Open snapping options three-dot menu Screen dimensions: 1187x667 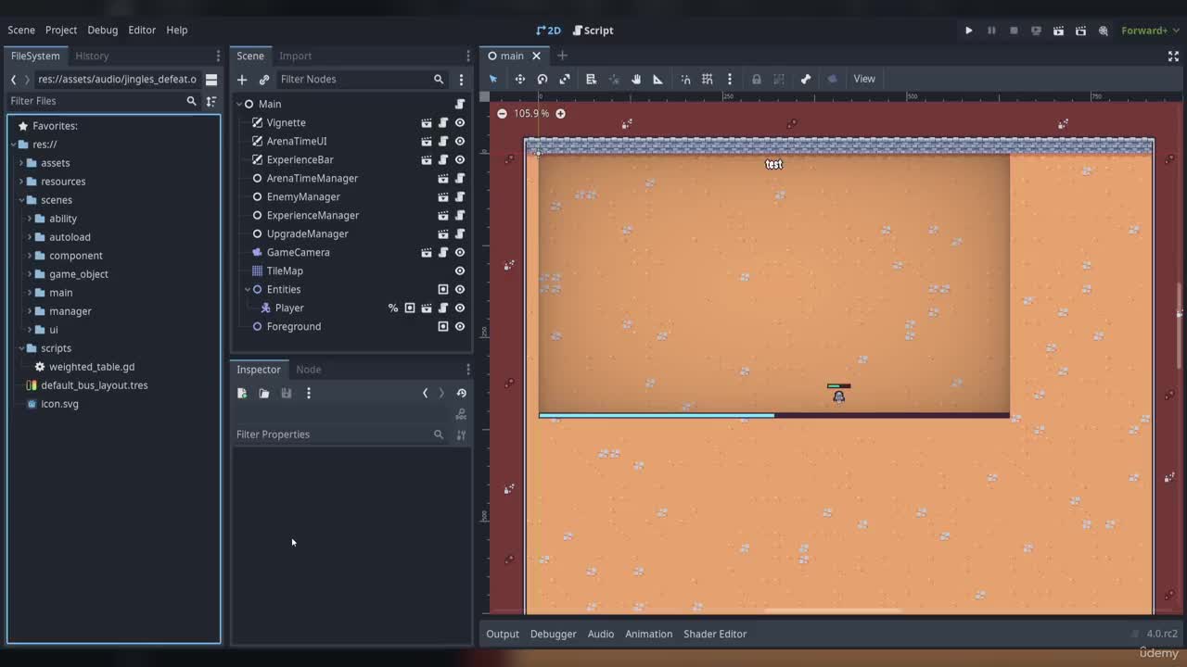coord(730,79)
